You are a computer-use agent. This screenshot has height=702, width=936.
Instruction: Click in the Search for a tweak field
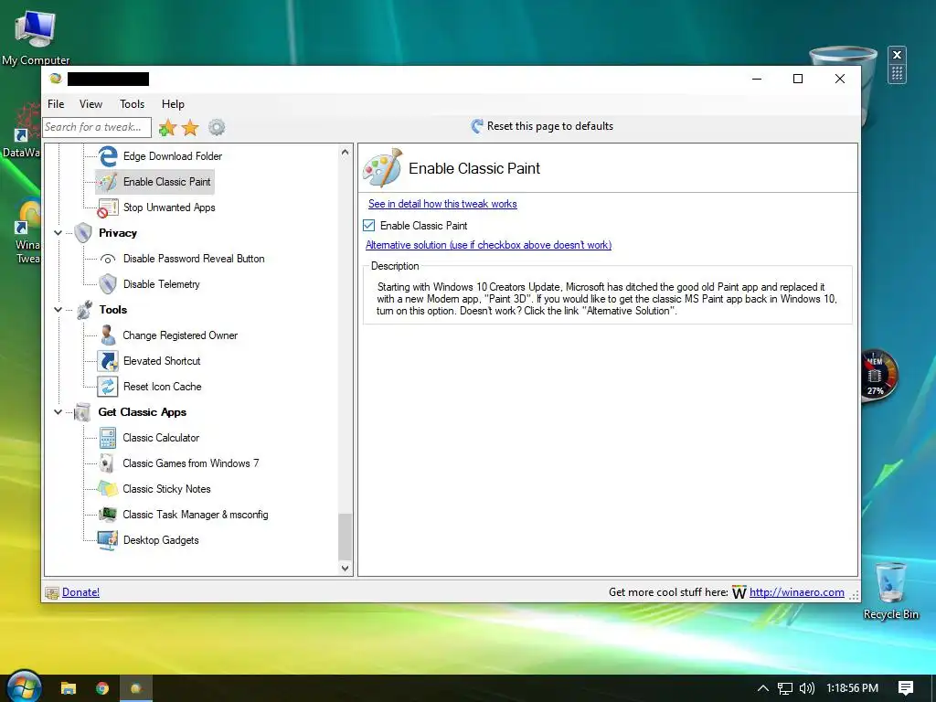click(x=97, y=127)
